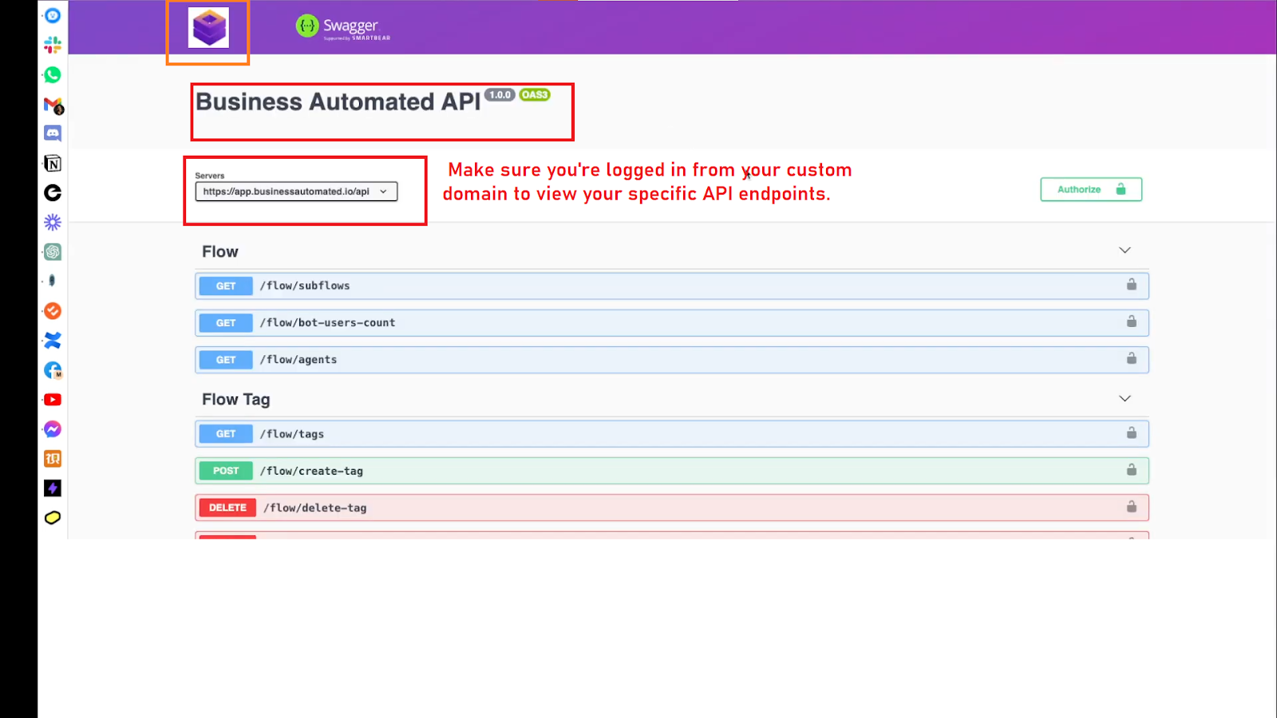Viewport: 1277px width, 718px height.
Task: Expand POST /flow/create-tag endpoint
Action: (x=672, y=471)
